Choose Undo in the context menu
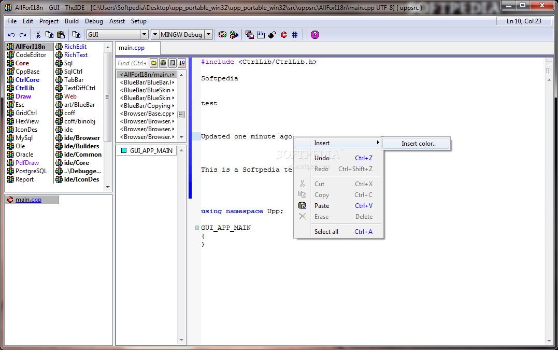The width and height of the screenshot is (558, 350). (339, 158)
